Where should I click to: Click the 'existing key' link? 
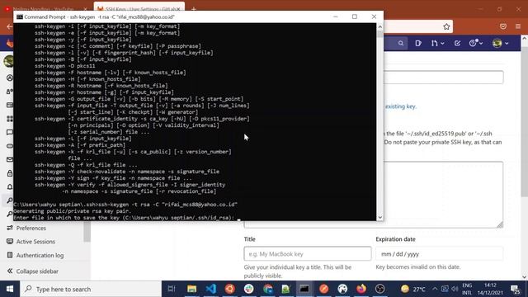[x=400, y=106]
